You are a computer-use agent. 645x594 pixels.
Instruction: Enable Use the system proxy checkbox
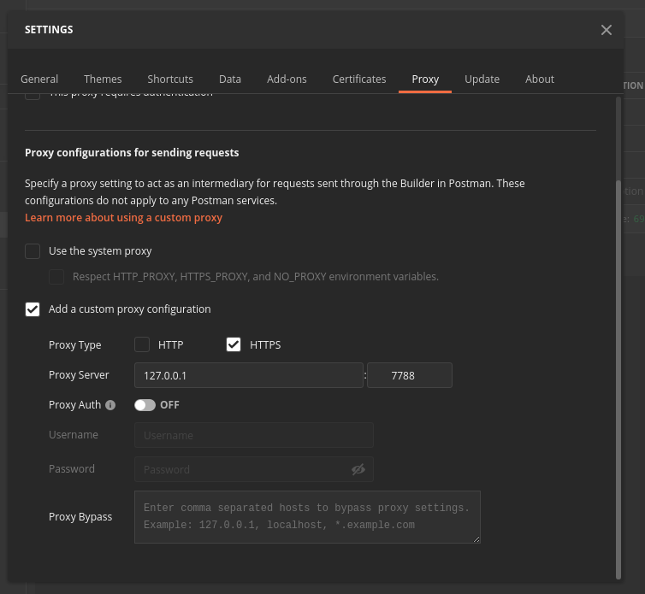(x=33, y=250)
